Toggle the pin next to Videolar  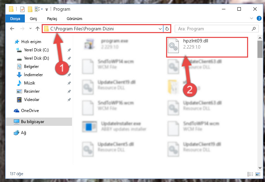tap(69, 100)
